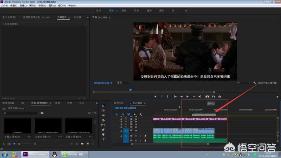This screenshot has height=158, width=281.
Task: Open playback resolution 1/4 dropdown
Action: (243, 83)
